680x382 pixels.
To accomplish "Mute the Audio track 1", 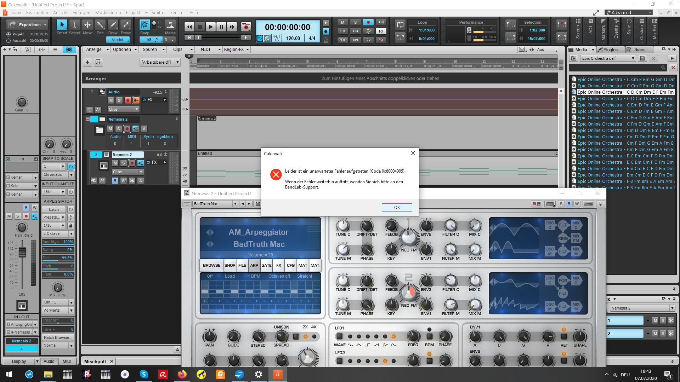I will pos(110,100).
